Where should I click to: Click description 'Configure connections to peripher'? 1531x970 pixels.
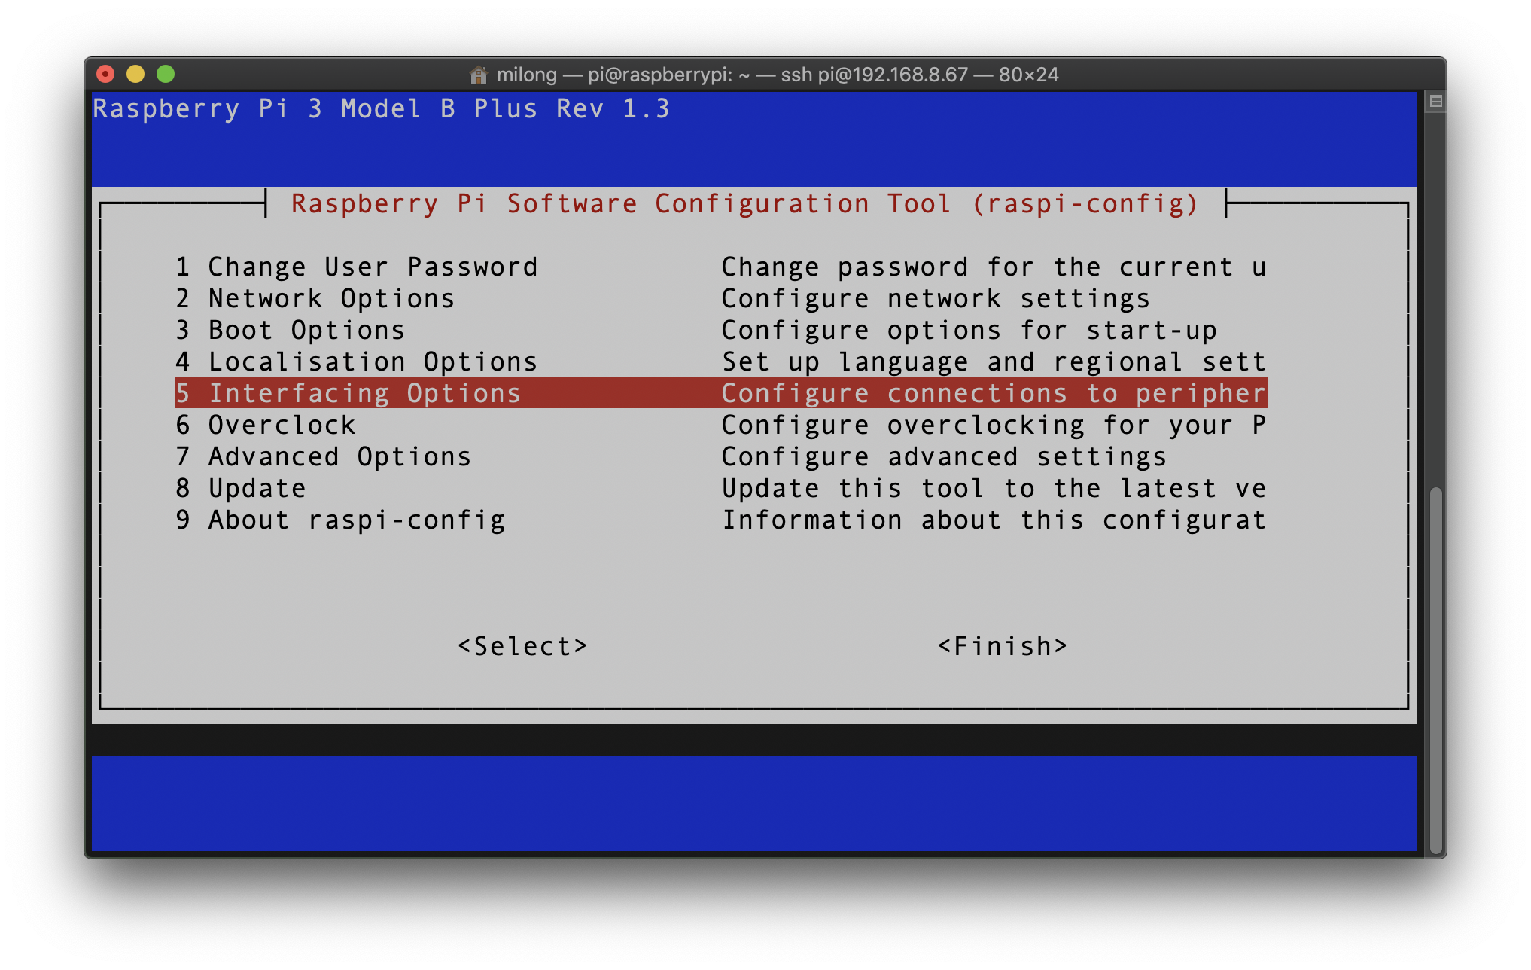(x=994, y=393)
